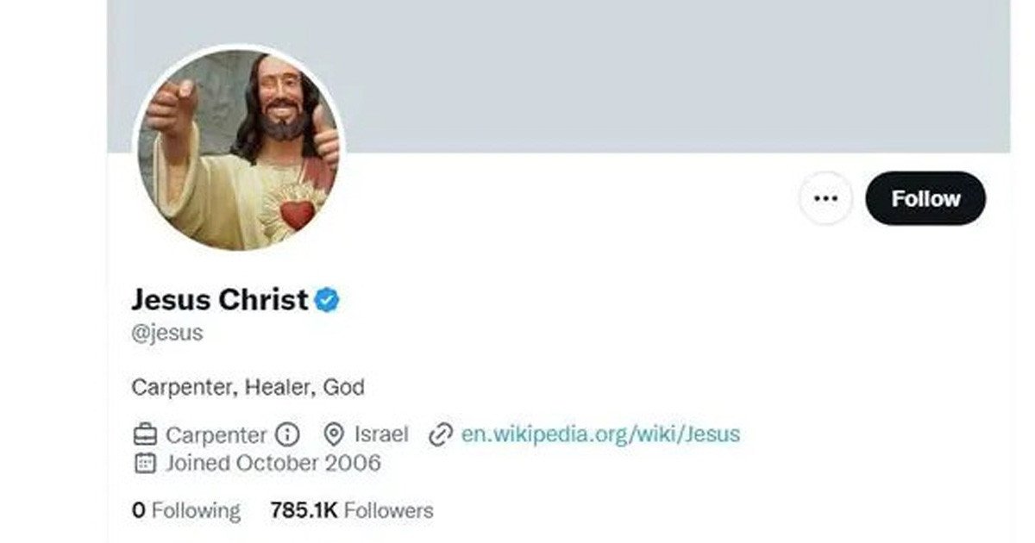The height and width of the screenshot is (543, 1035).
Task: Click the Israel location label
Action: (x=382, y=434)
